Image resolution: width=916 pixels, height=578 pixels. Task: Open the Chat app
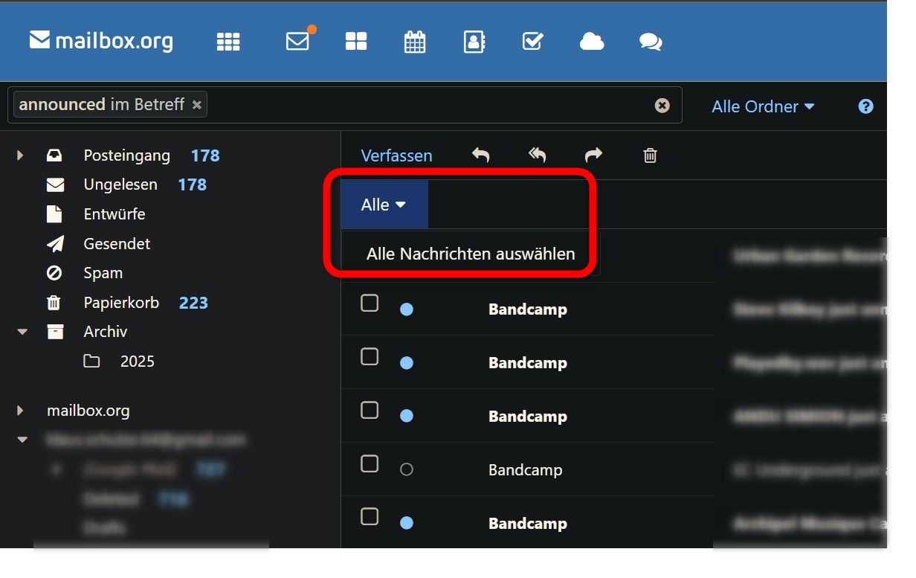(x=651, y=42)
